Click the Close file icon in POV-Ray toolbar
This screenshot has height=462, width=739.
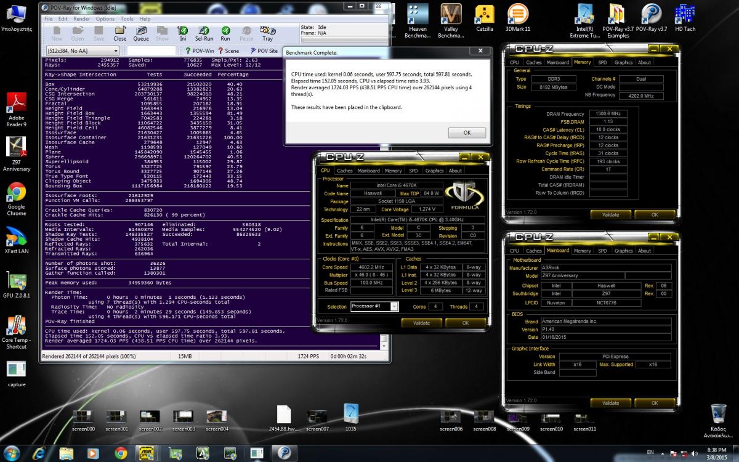[120, 33]
